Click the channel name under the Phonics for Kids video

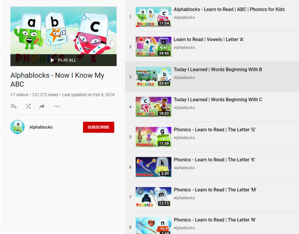pyautogui.click(x=184, y=18)
